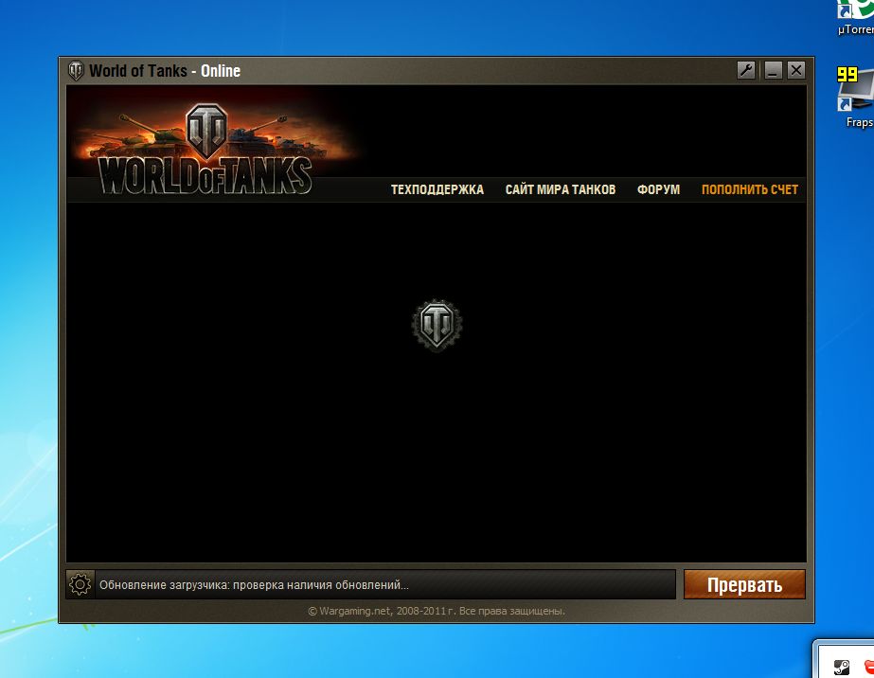Click the Steam icon in system tray

[841, 667]
